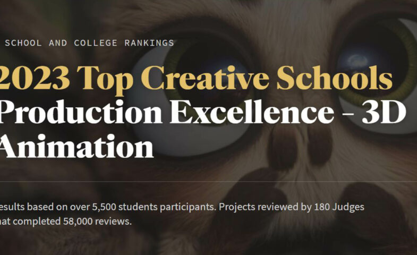Click the gold 2023 in the heading
This screenshot has width=417, height=255.
35,78
